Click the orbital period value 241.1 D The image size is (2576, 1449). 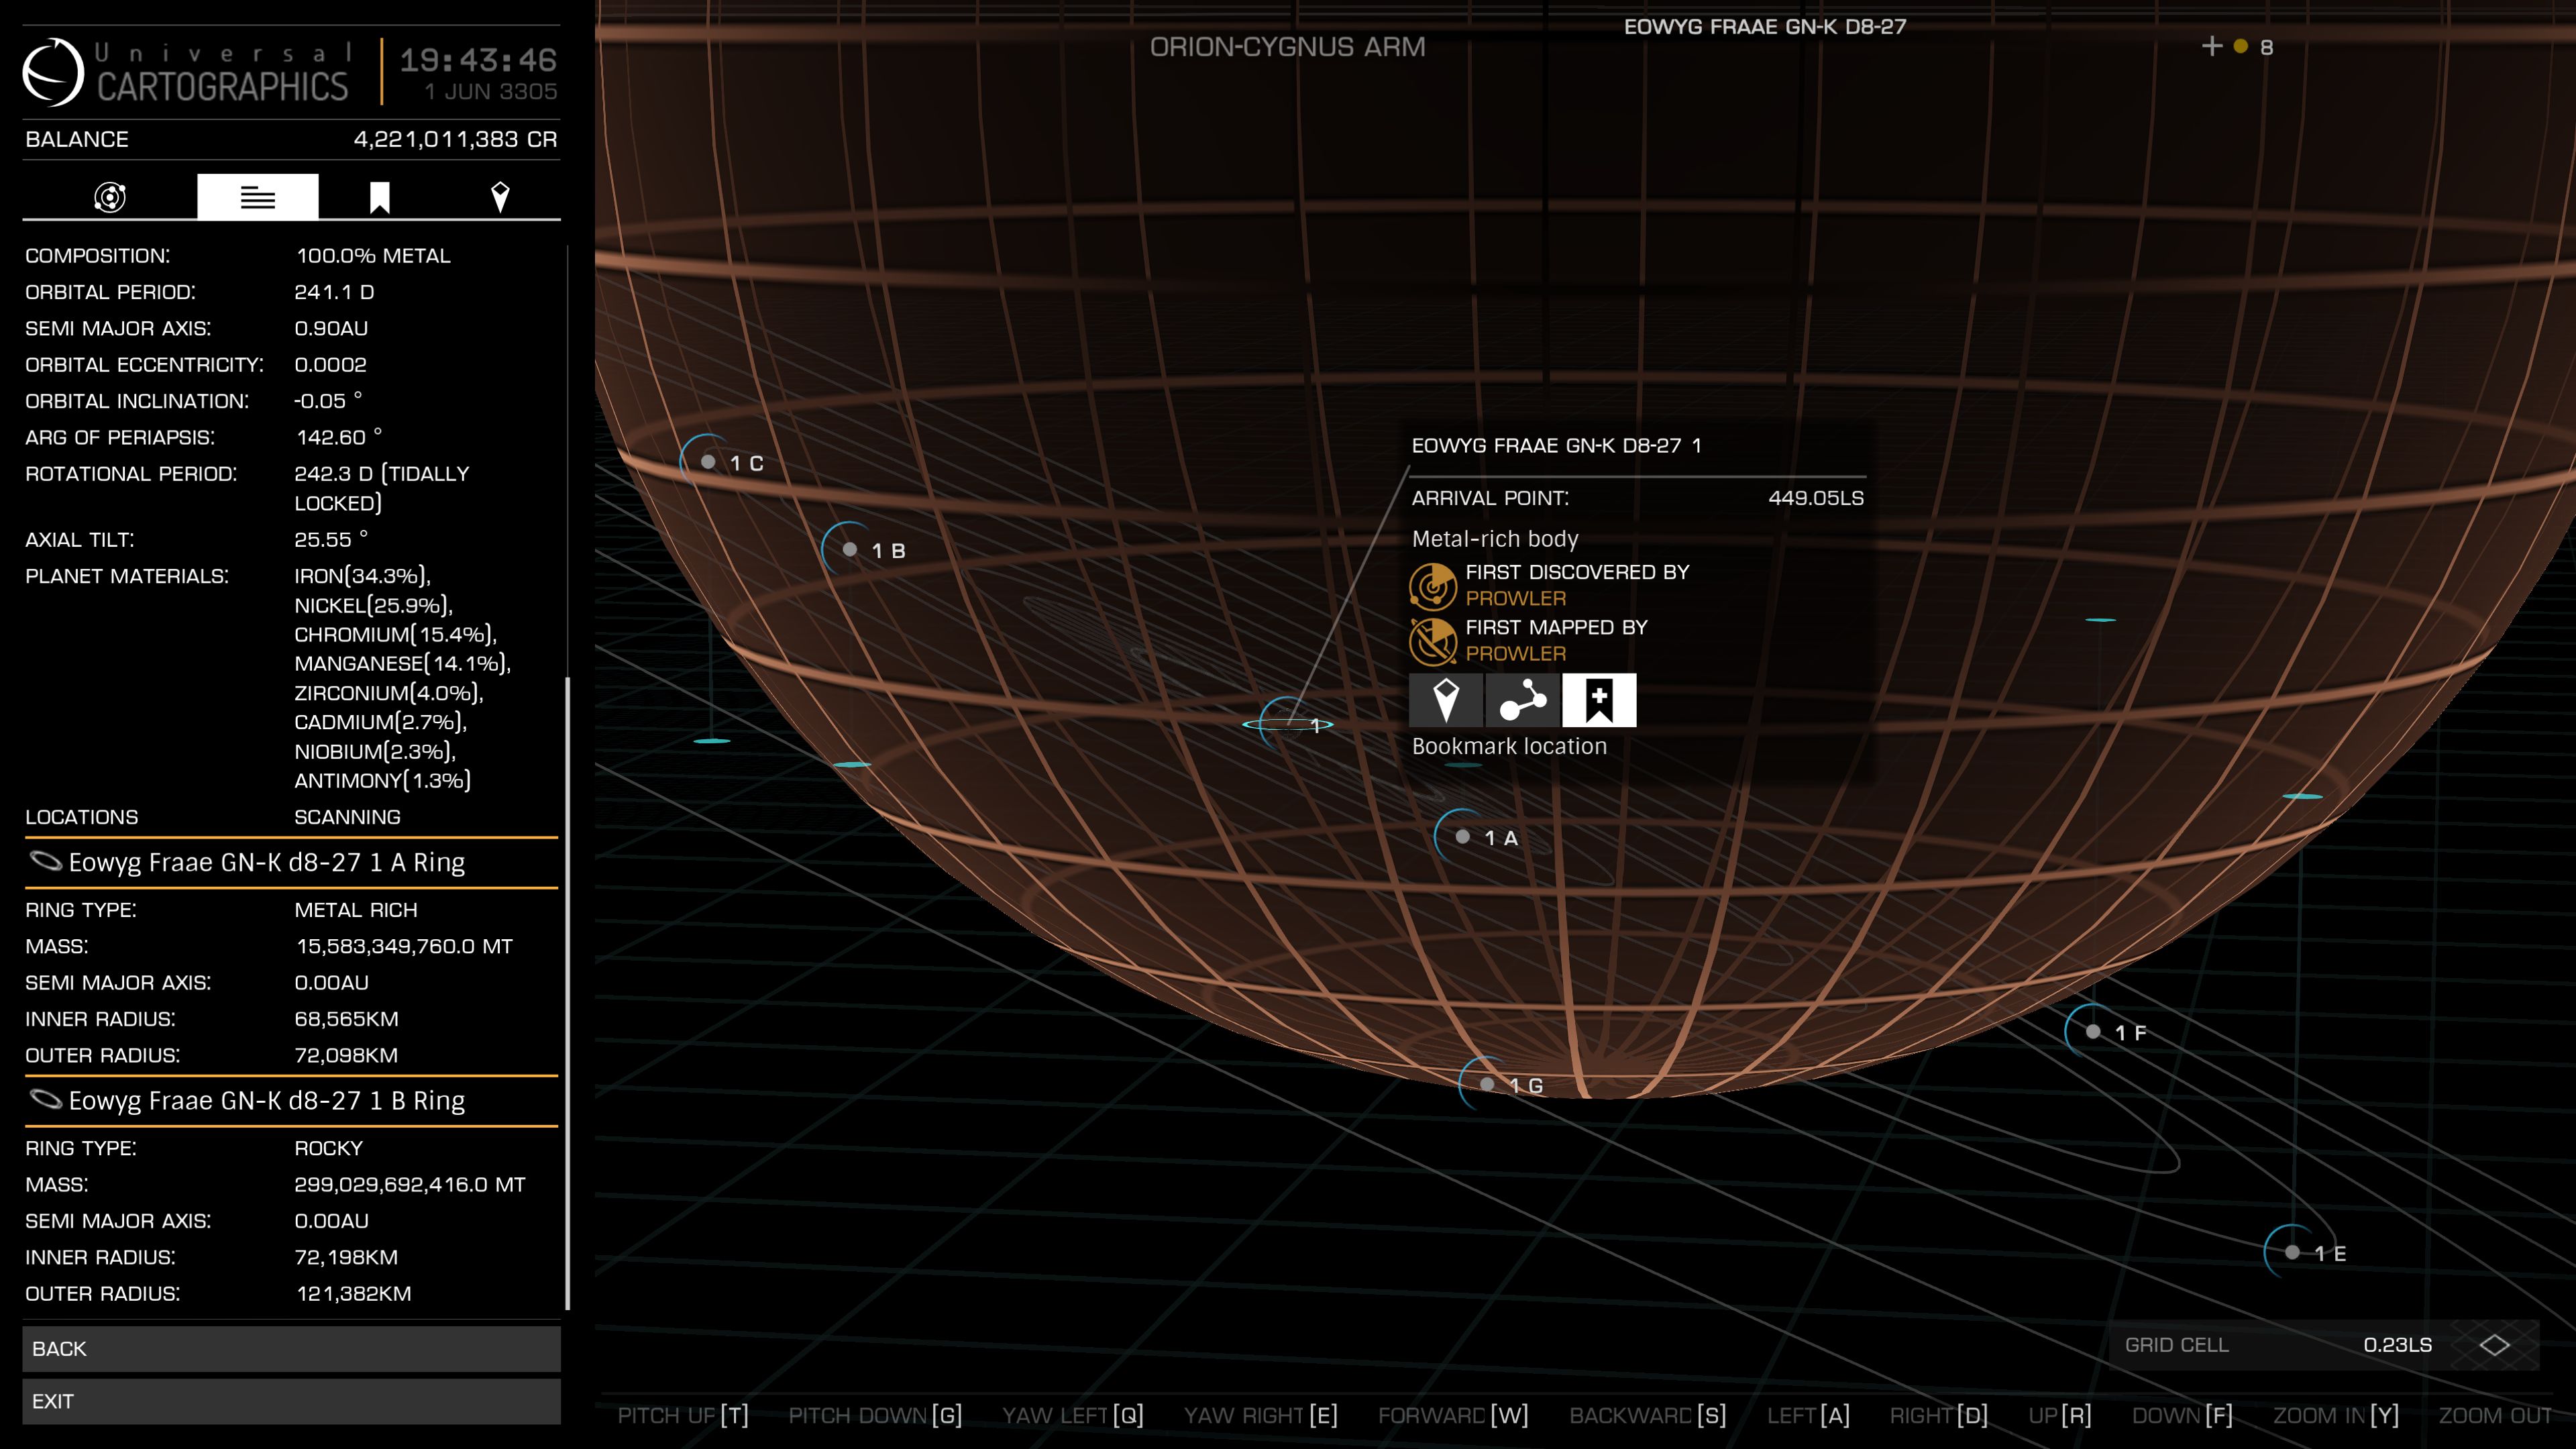[334, 292]
